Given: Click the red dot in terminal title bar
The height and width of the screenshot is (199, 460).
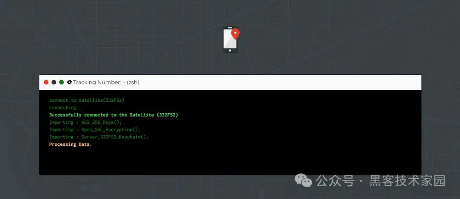Looking at the screenshot, I should (46, 83).
